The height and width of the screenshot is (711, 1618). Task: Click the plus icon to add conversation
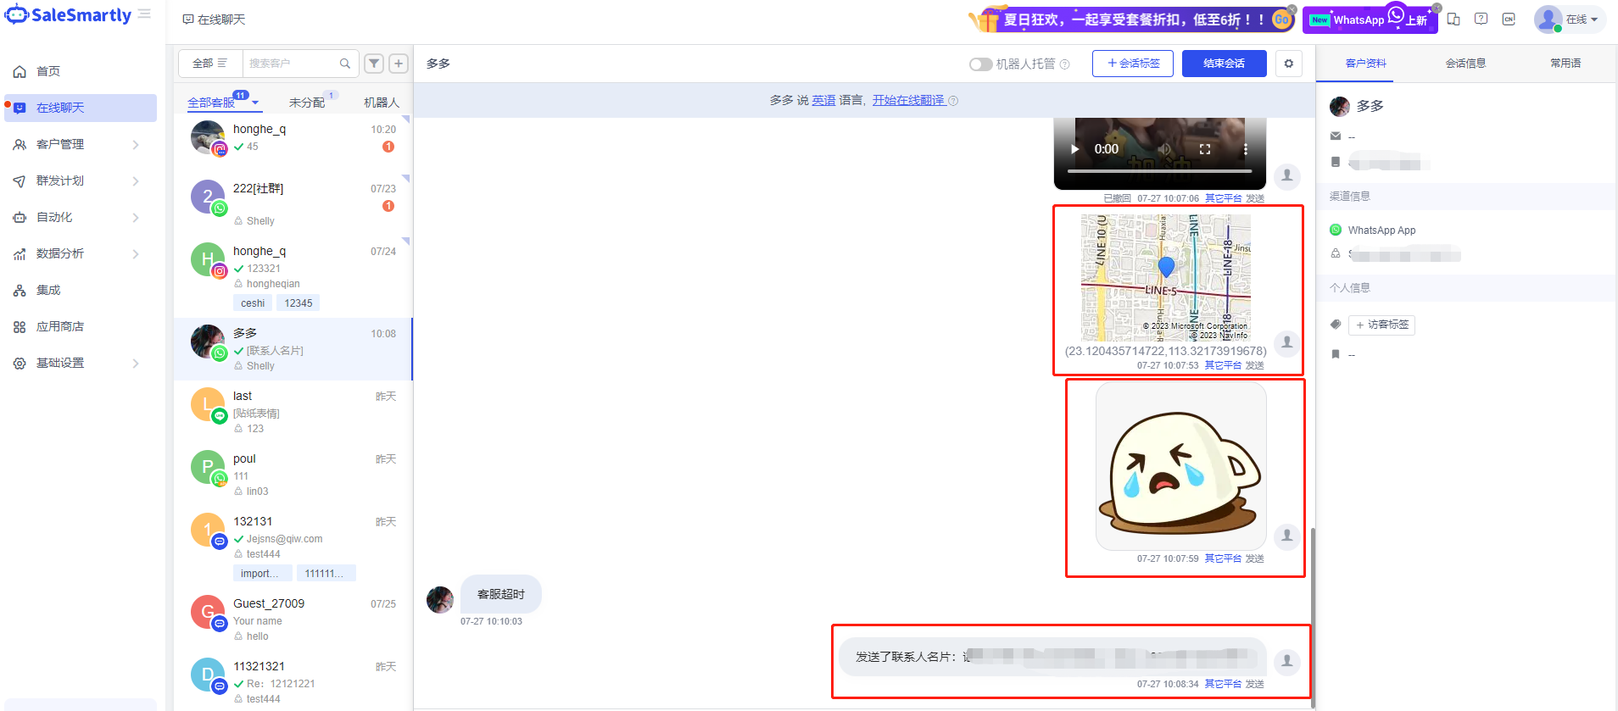coord(399,64)
